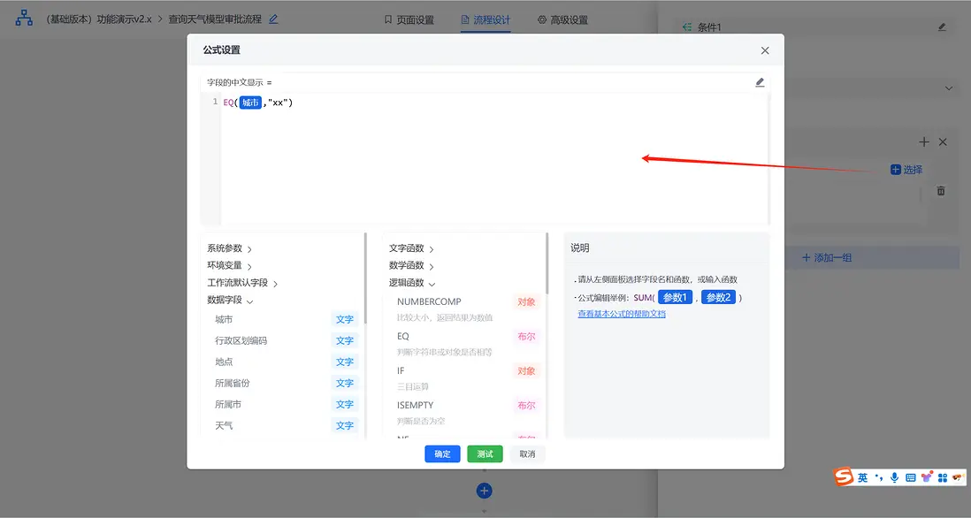Screen dimensions: 971x518
Task: Collapse the 逻辑函数 group
Action: 412,283
